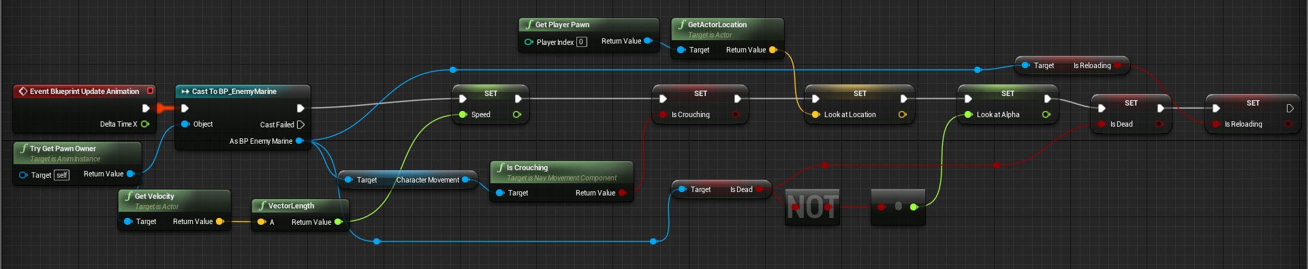
Task: Click the blue reroute knot above the Cast node
Action: coord(453,69)
